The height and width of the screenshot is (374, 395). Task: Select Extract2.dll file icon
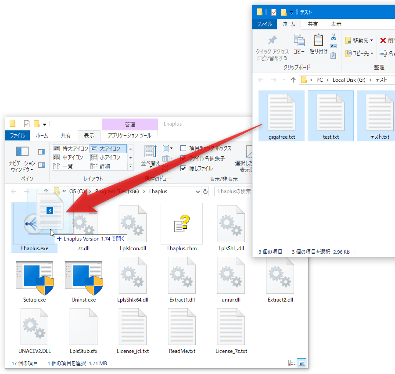[280, 276]
